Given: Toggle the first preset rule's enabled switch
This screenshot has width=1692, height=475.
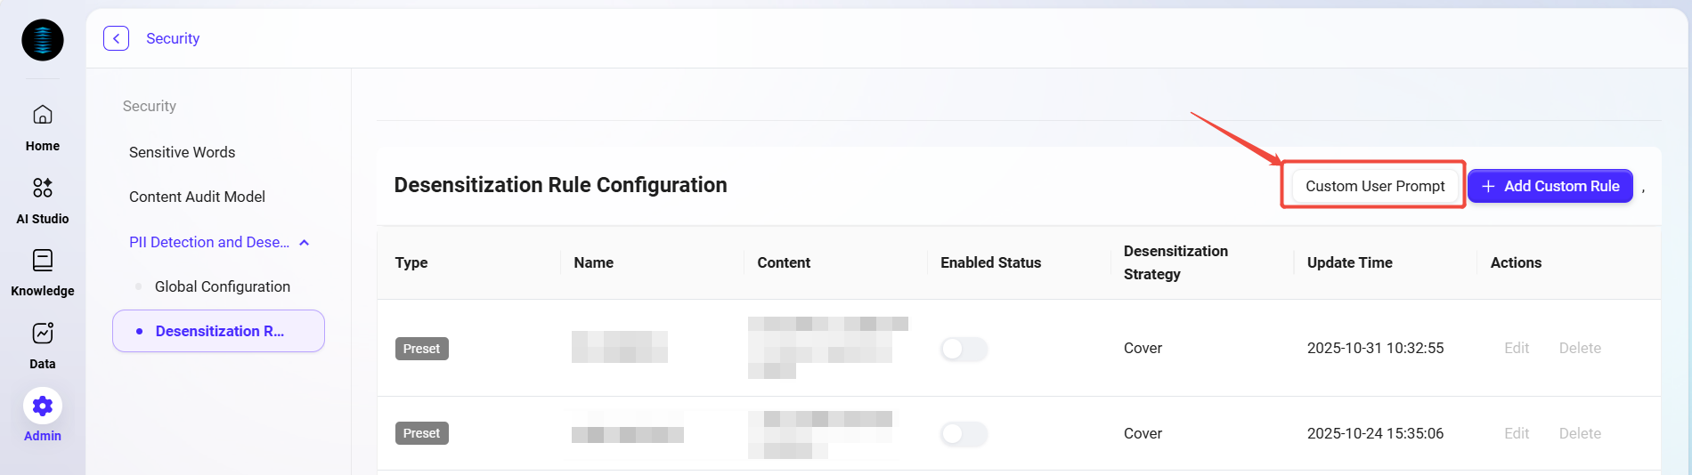Looking at the screenshot, I should pos(964,349).
